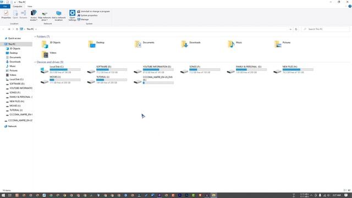This screenshot has width=352, height=198.
Task: Collapse the Devices and drives (9) group
Action: [x=35, y=62]
